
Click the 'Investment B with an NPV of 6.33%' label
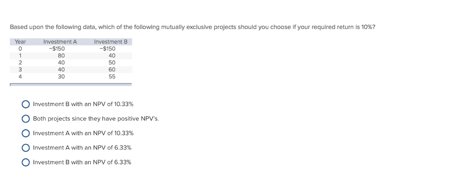[x=82, y=162]
